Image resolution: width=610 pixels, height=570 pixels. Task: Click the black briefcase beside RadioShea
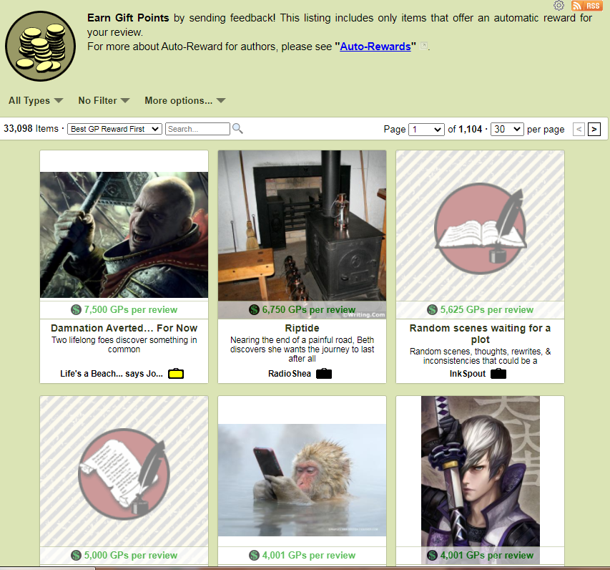(x=324, y=373)
